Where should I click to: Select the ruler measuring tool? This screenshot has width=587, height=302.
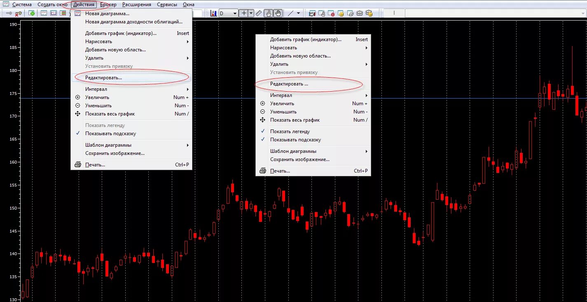259,14
